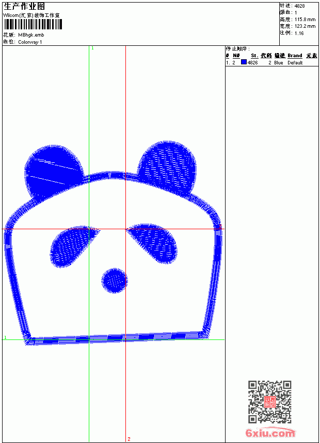320x443 pixels.
Task: Click the stitch value 4826 in row 1
Action: (252, 63)
